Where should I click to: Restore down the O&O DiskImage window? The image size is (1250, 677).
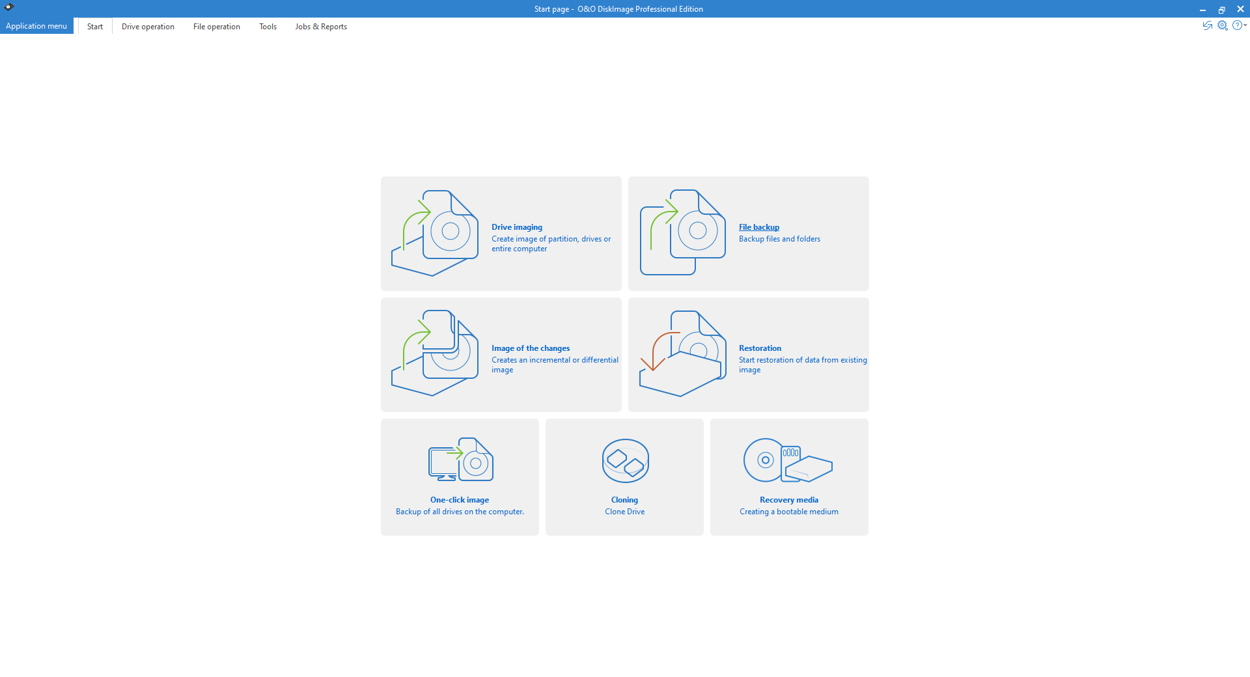(x=1221, y=9)
